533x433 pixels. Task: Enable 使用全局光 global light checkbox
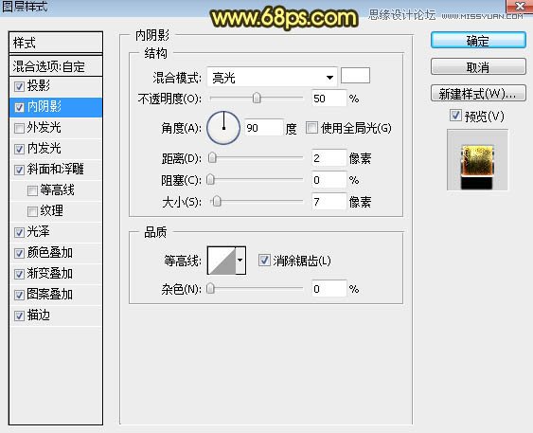coord(311,128)
